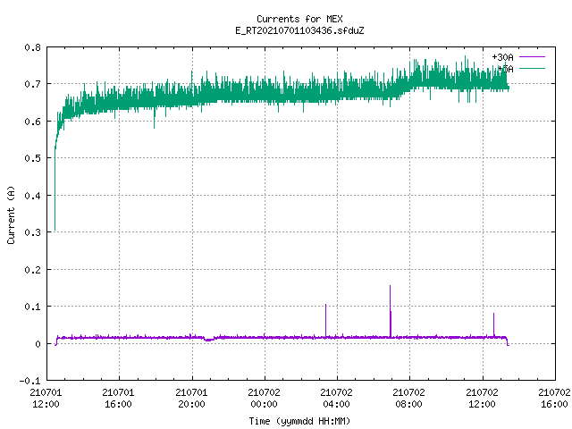Viewport: 572px width, 429px height.
Task: Click the y-axis tick label '0.7'
Action: pos(32,84)
